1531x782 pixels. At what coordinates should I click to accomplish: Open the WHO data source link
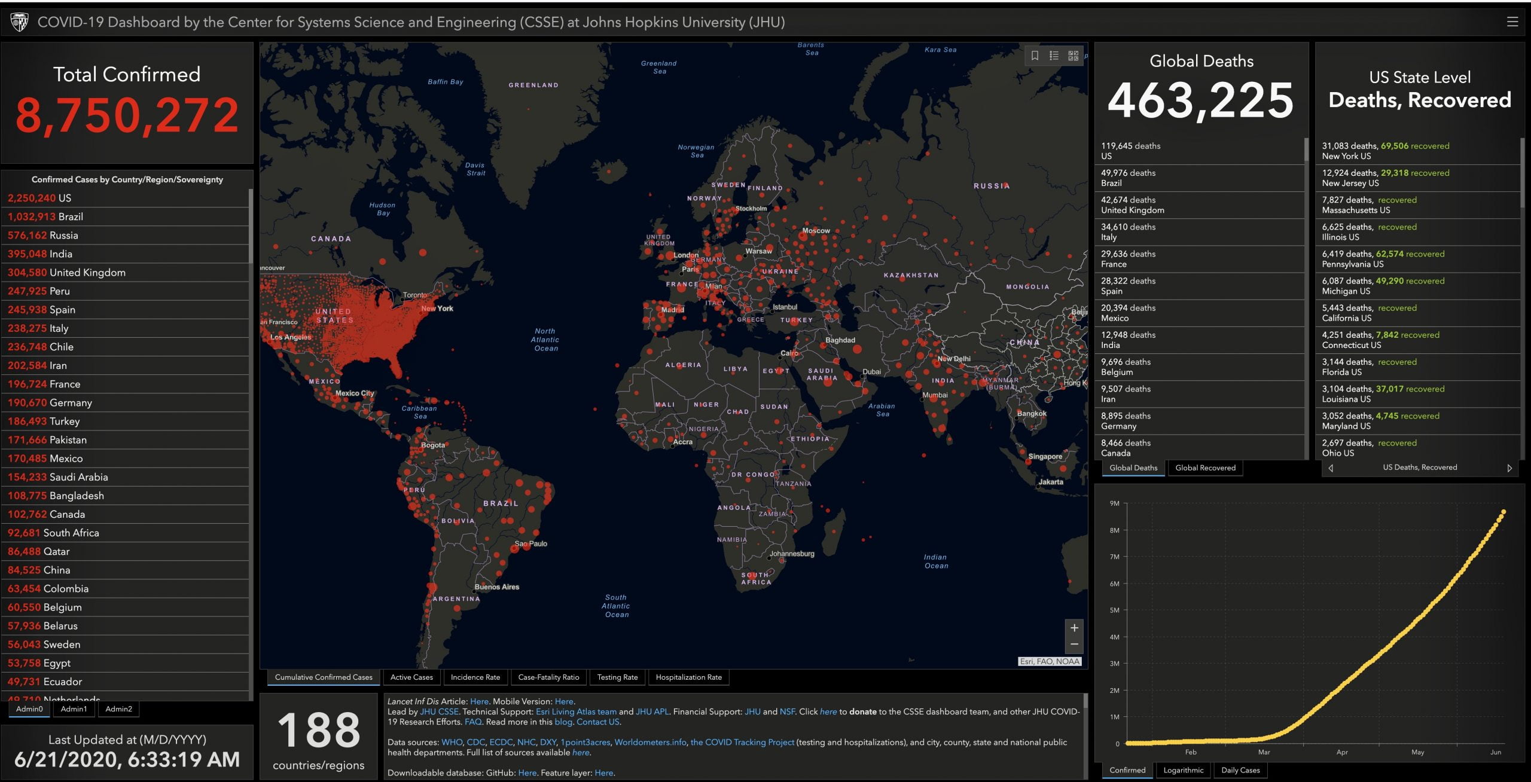click(452, 742)
